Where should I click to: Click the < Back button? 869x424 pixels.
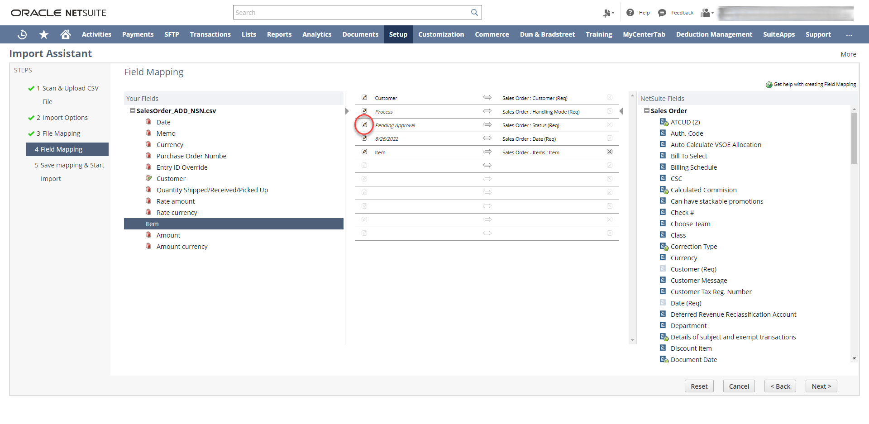(780, 386)
